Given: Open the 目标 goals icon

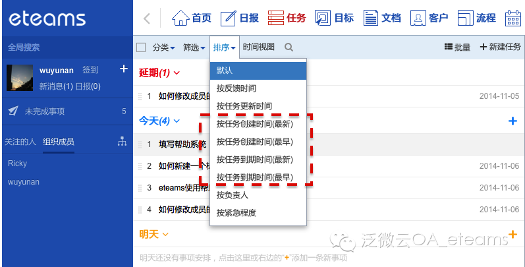Looking at the screenshot, I should pos(323,18).
